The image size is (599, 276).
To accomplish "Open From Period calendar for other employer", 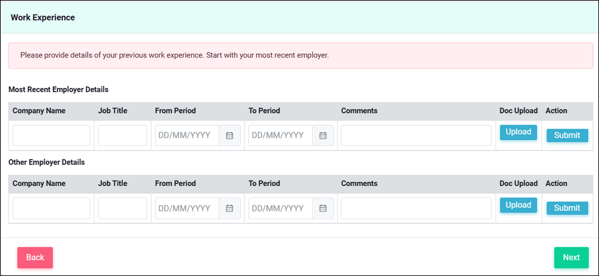I will click(x=229, y=208).
